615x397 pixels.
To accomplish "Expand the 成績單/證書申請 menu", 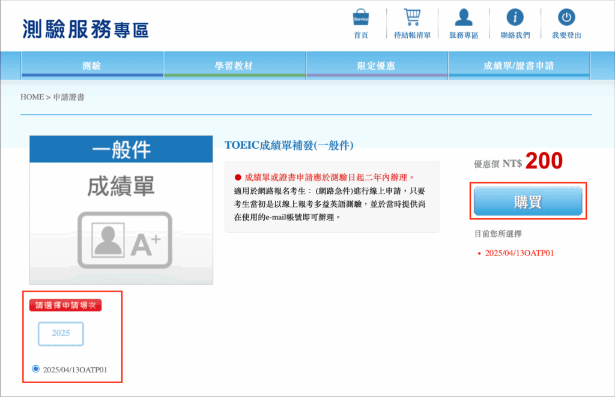I will 519,66.
